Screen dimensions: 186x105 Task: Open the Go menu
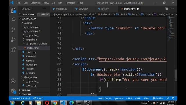coord(53,3)
